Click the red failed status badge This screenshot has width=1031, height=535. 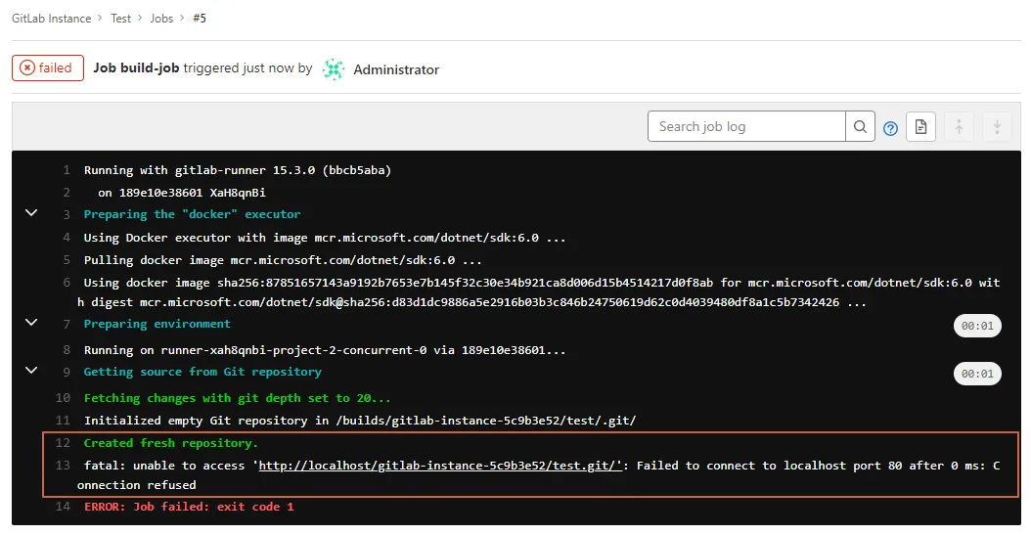coord(48,67)
